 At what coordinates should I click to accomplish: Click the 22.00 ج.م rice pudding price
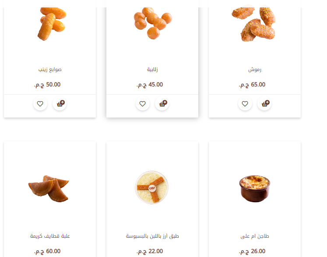click(150, 251)
